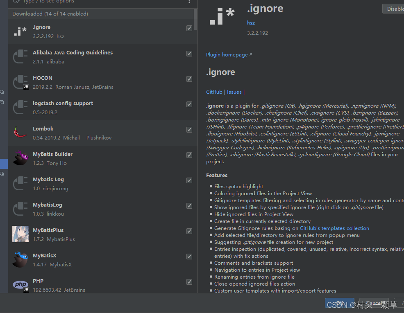404x313 pixels.
Task: Click the .ignore plugin icon in list
Action: [x=20, y=32]
